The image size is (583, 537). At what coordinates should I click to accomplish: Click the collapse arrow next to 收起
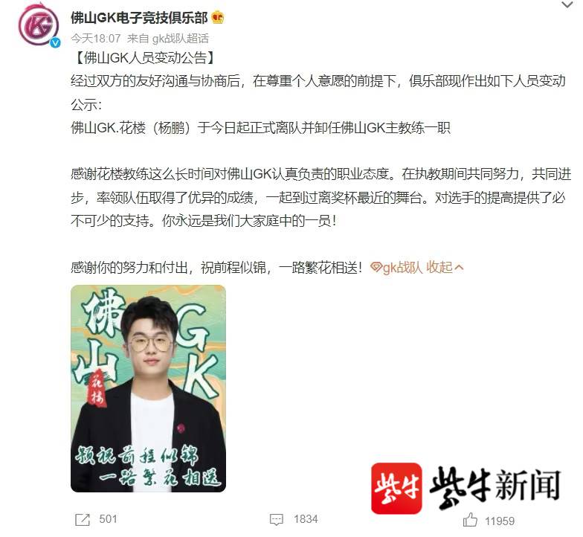point(459,268)
